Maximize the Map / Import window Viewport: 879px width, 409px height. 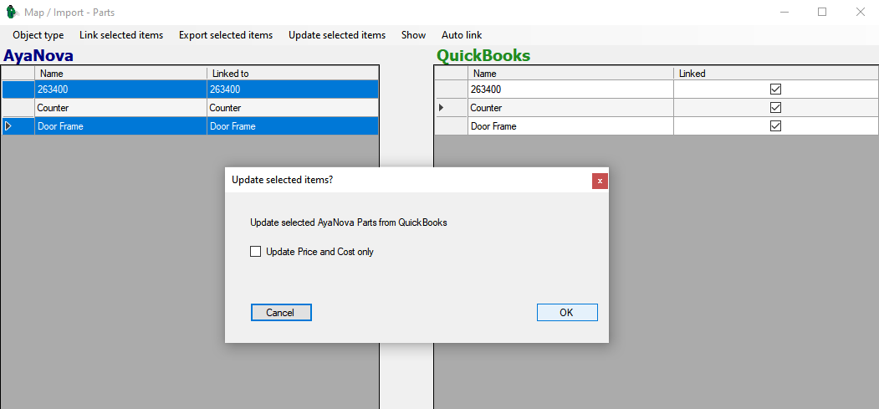822,12
